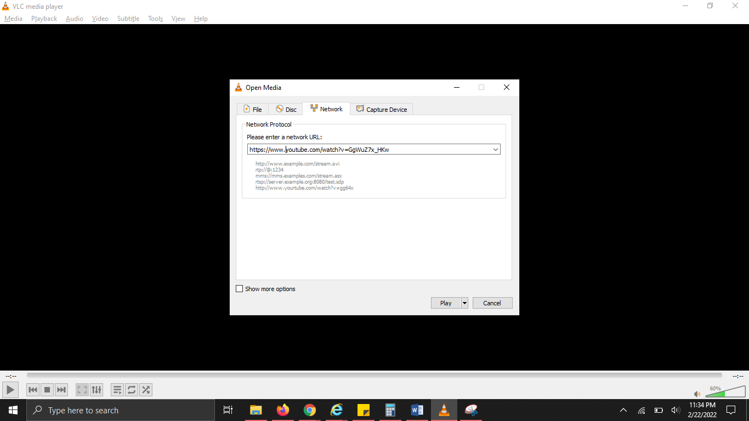Skip to next media track
This screenshot has height=421, width=749.
61,390
